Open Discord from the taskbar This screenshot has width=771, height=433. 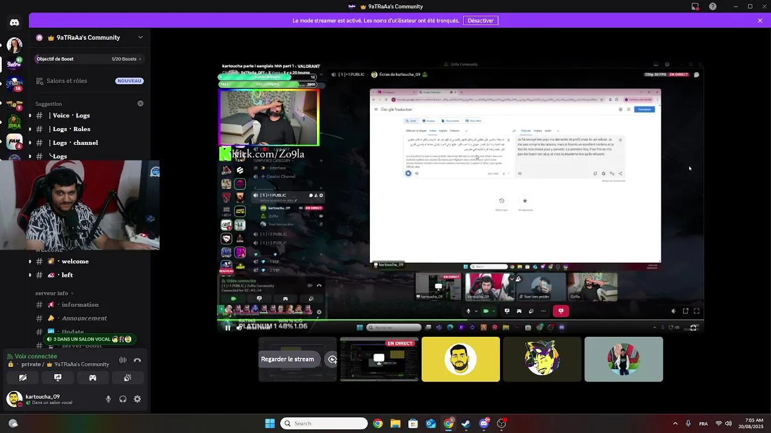click(x=484, y=423)
